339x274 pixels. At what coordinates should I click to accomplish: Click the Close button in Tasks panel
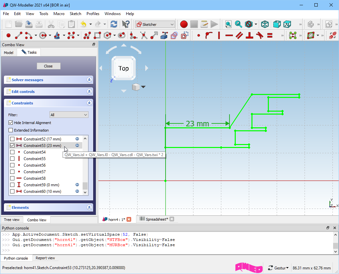[49, 66]
